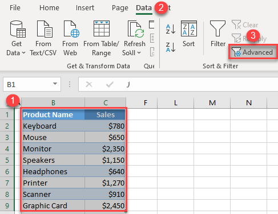
Task: Switch to the Home tab
Action: coord(49,8)
